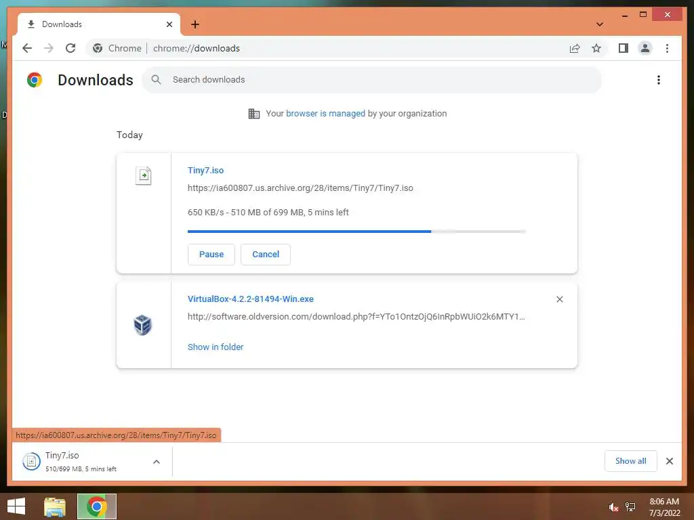Open the tab search dropdown arrow
The width and height of the screenshot is (694, 520).
pyautogui.click(x=599, y=24)
